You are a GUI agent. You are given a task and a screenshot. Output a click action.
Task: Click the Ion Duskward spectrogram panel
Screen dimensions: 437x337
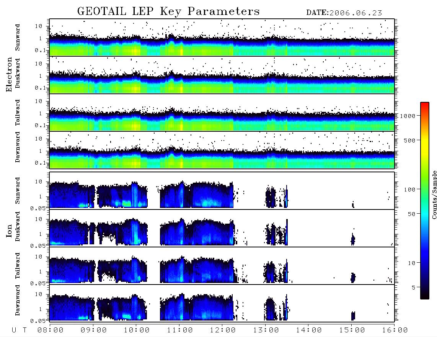[222, 228]
